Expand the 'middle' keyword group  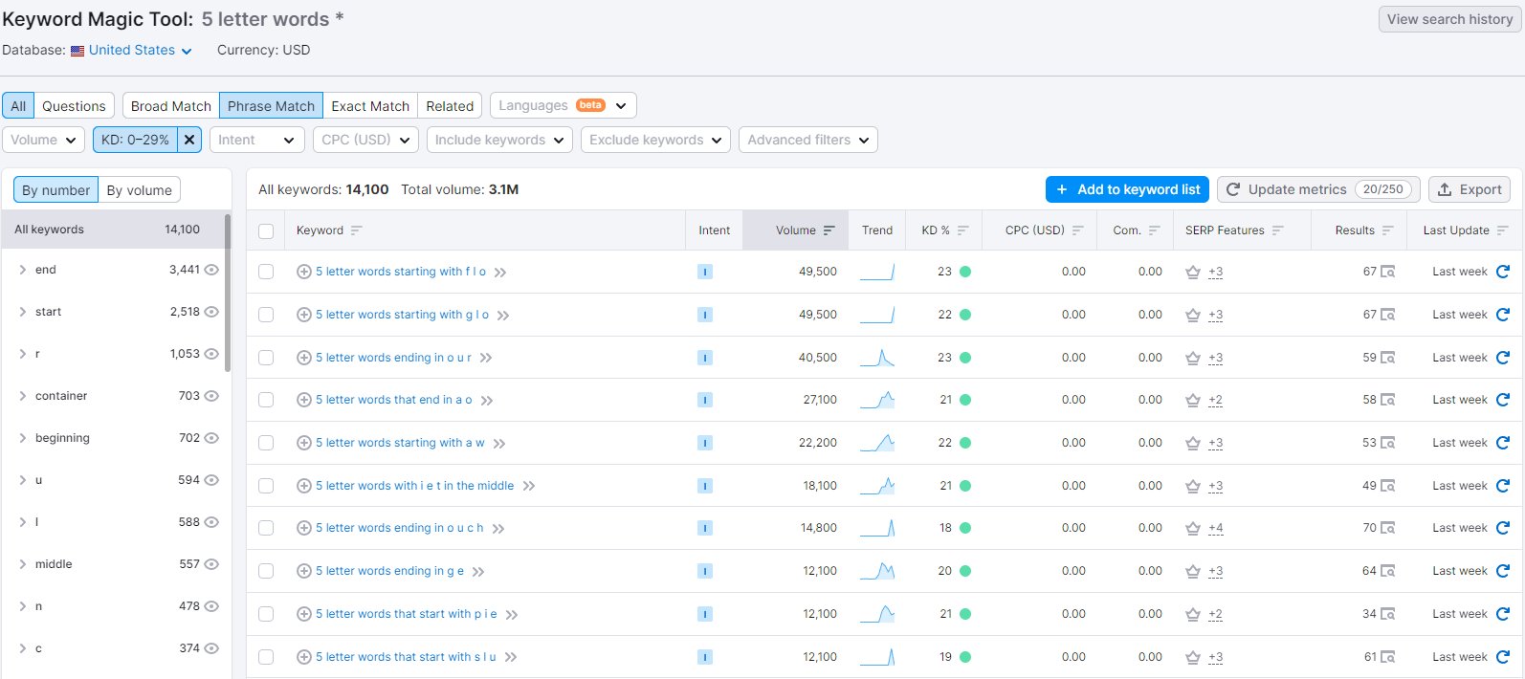pyautogui.click(x=22, y=564)
